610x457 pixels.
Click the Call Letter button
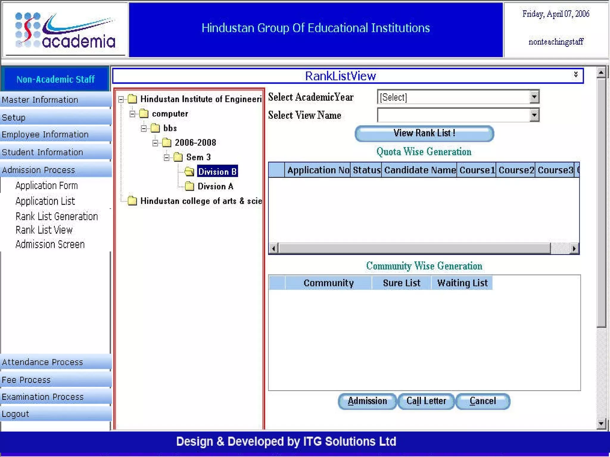tap(426, 401)
